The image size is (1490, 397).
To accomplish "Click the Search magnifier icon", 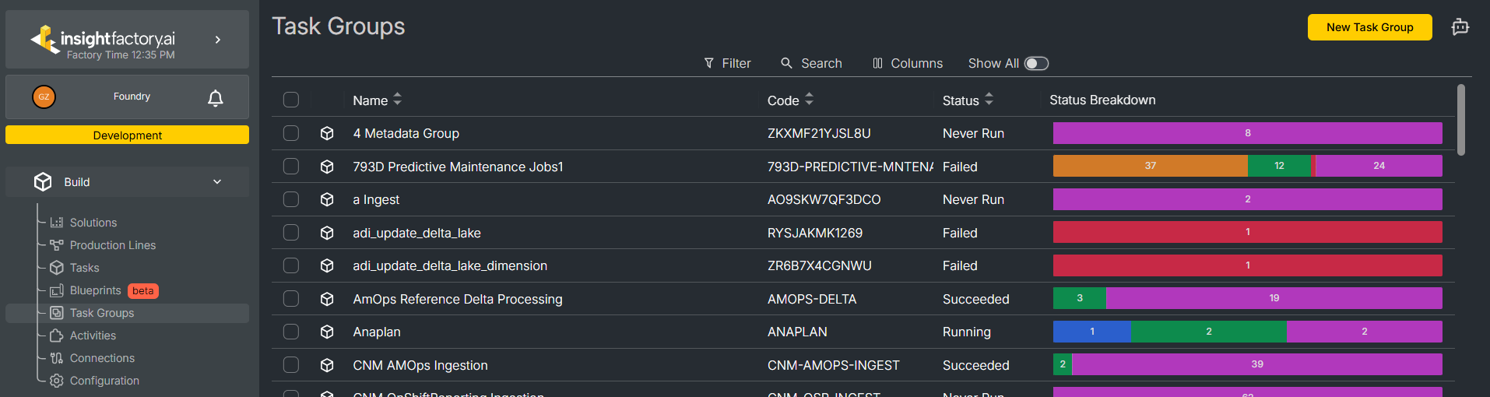I will click(x=787, y=63).
